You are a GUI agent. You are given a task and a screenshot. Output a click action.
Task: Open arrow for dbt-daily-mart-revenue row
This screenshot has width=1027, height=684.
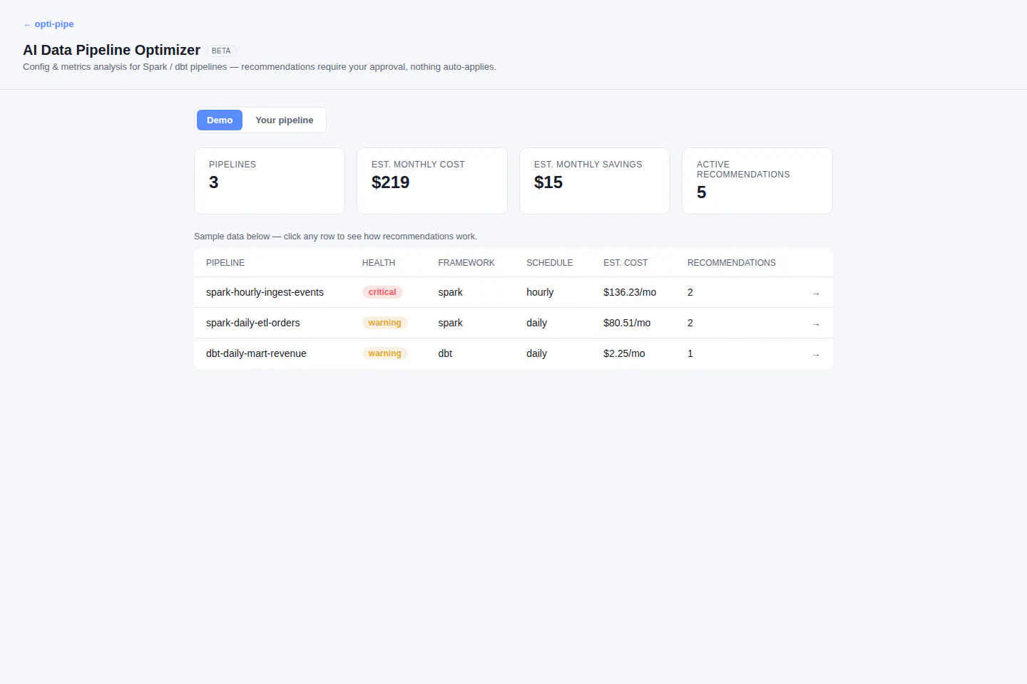[816, 354]
